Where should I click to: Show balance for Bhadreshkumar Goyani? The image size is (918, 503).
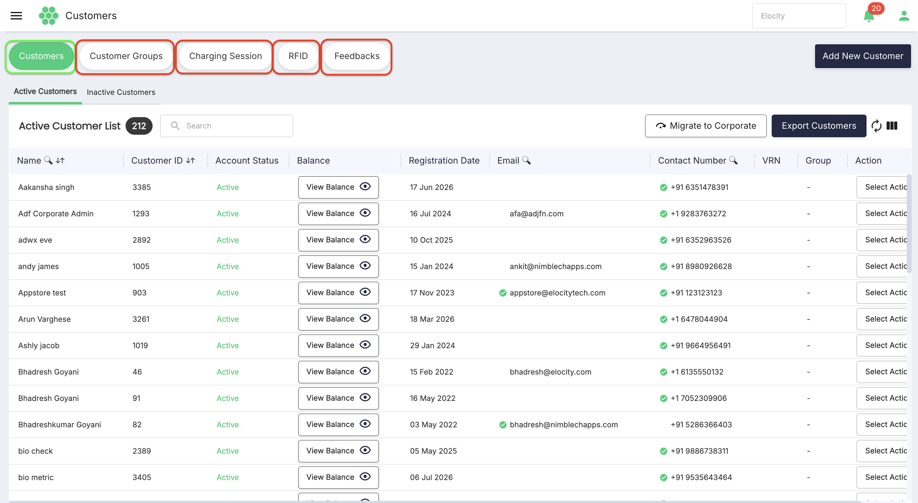click(338, 425)
